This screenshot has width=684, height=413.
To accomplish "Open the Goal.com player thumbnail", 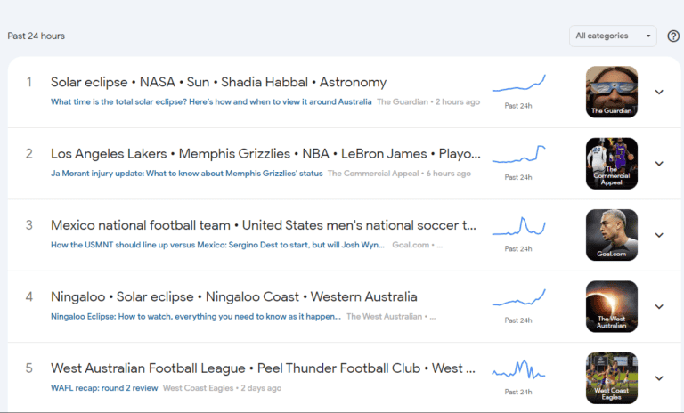I will click(612, 235).
